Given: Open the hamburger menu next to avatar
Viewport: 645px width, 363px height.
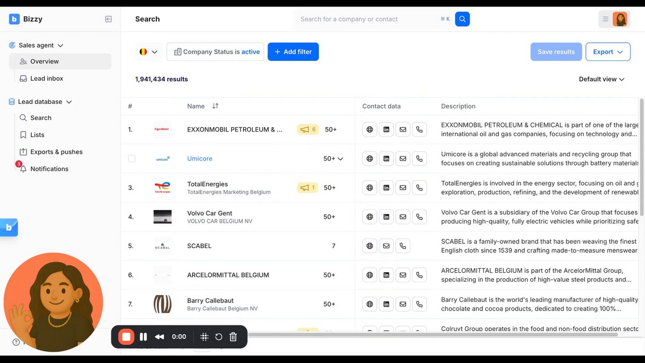Looking at the screenshot, I should (606, 19).
